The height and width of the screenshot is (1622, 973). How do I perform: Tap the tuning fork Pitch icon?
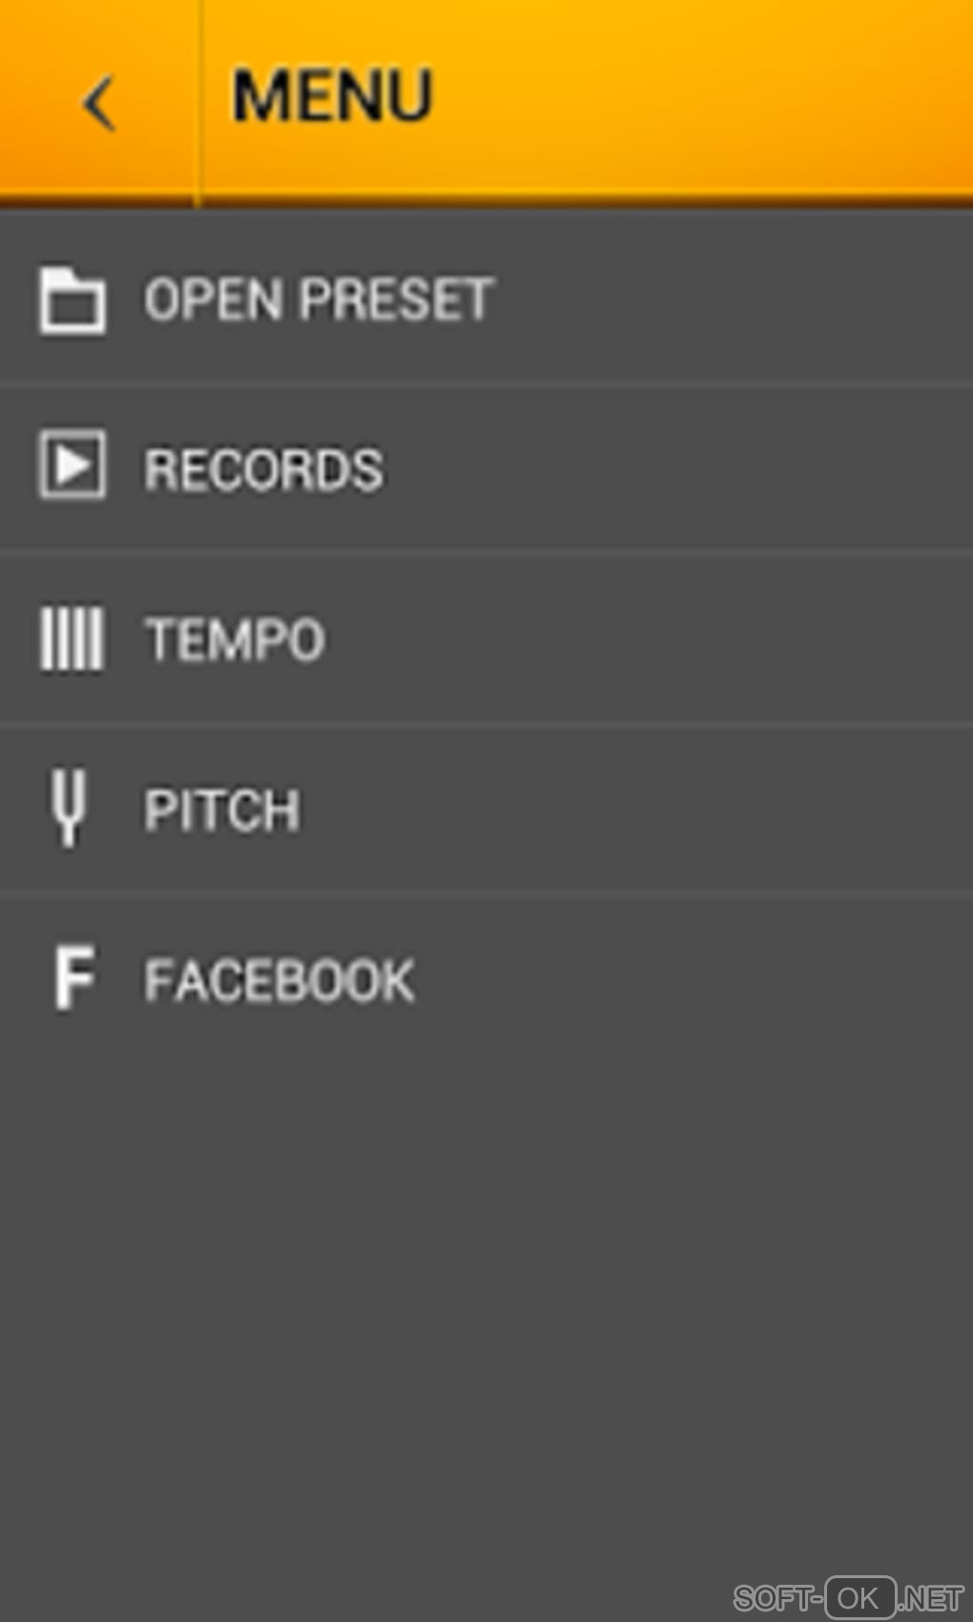coord(68,807)
